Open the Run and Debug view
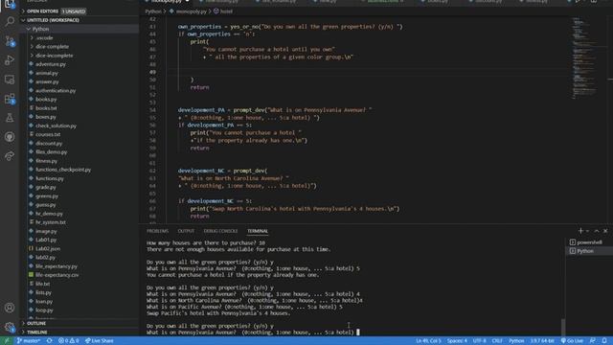The height and width of the screenshot is (345, 613). [x=10, y=59]
